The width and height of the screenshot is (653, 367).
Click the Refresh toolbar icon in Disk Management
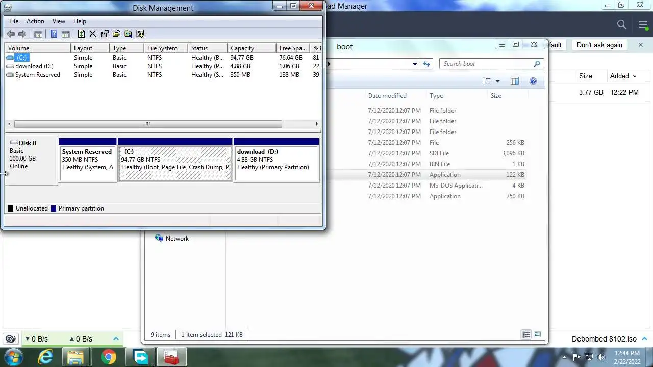pyautogui.click(x=81, y=34)
